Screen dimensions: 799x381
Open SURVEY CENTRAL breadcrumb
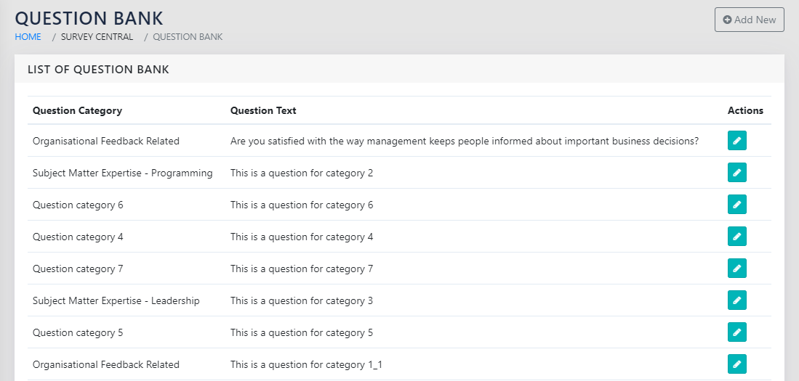pos(97,37)
